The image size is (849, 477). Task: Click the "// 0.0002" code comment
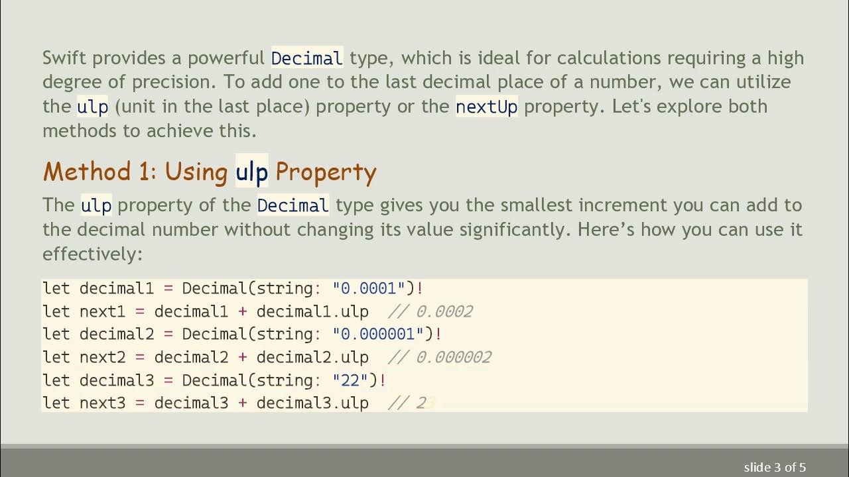[430, 311]
